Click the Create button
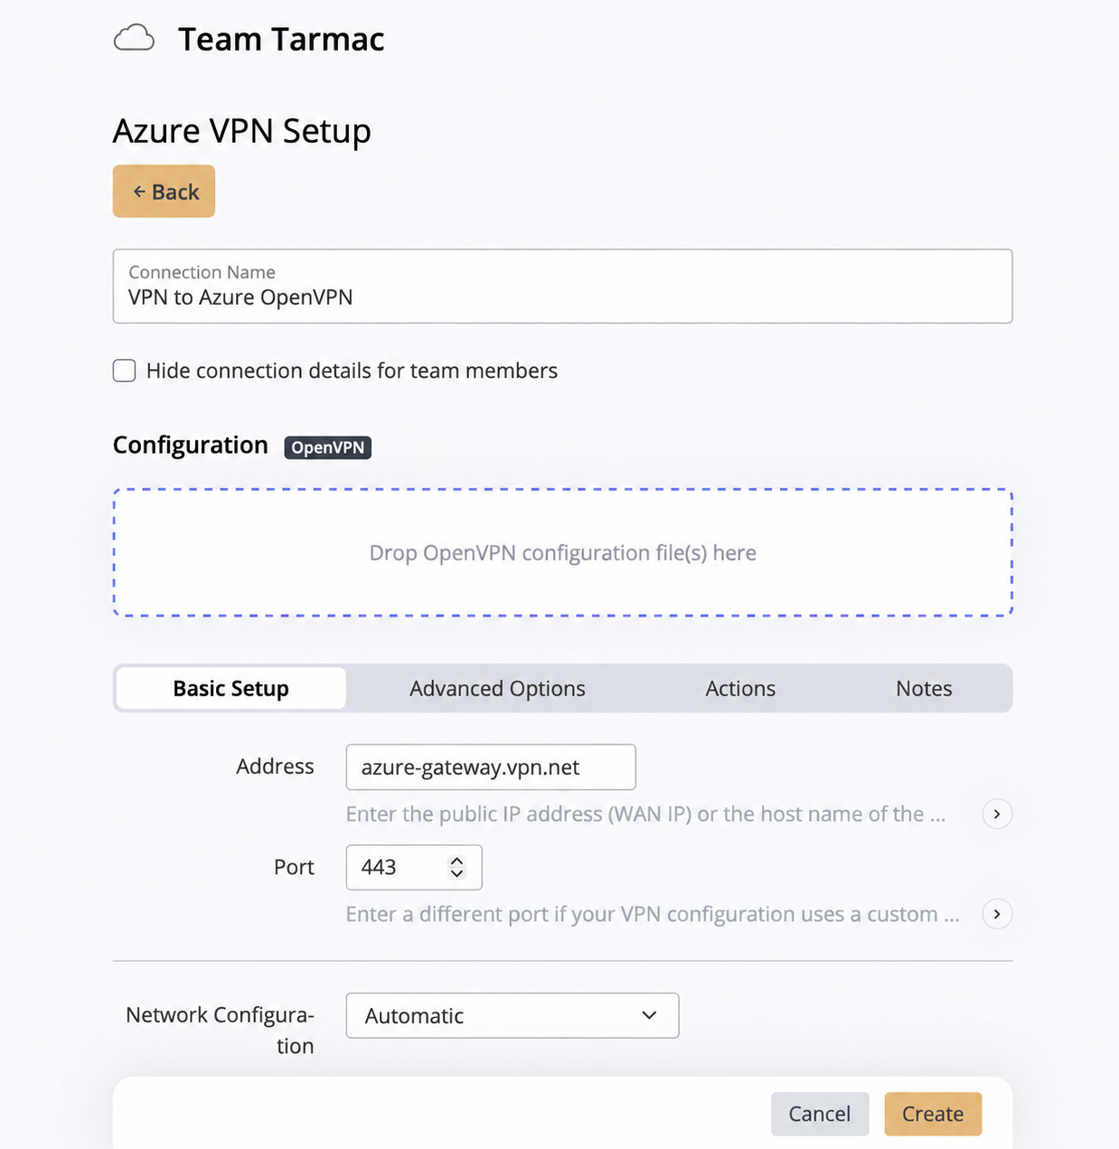Screen dimensions: 1119x1149 [933, 1114]
